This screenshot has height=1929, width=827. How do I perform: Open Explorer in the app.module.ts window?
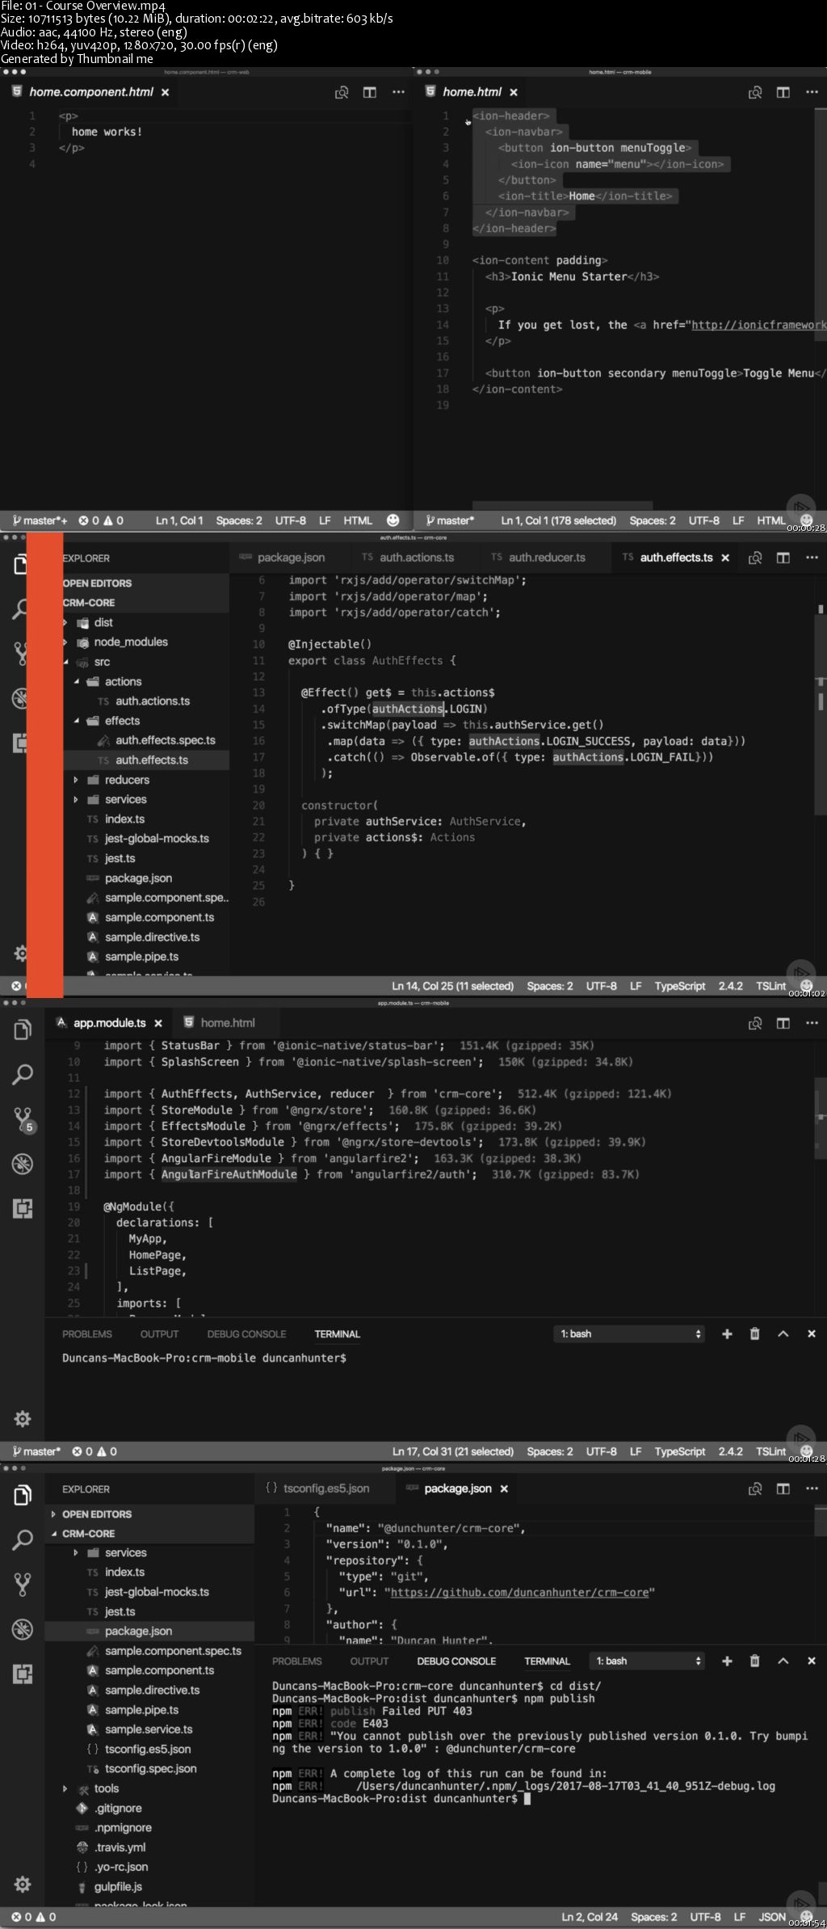tap(23, 1030)
